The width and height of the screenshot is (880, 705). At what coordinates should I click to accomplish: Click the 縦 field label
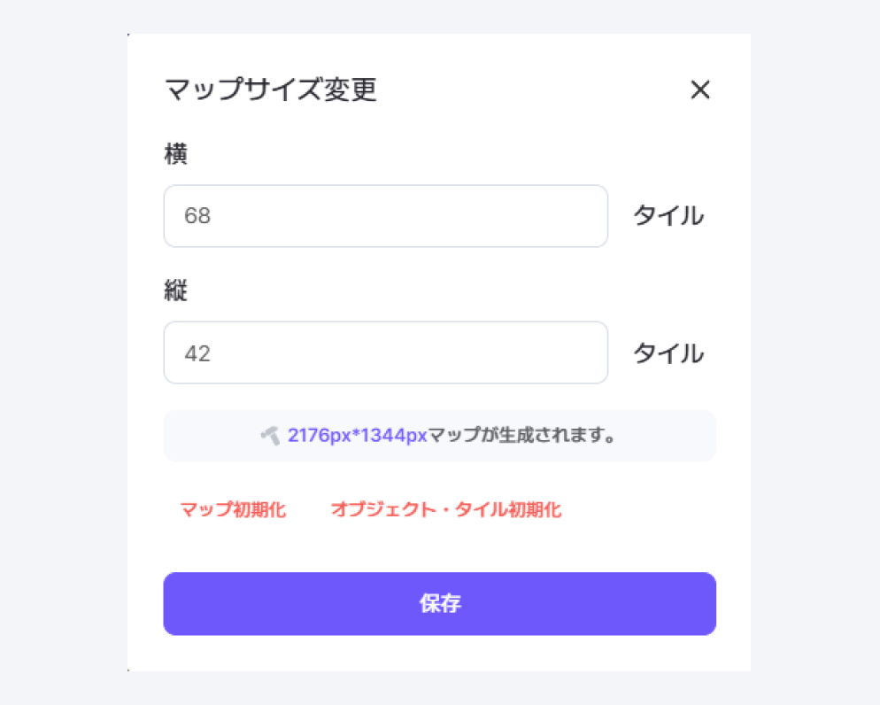[175, 291]
